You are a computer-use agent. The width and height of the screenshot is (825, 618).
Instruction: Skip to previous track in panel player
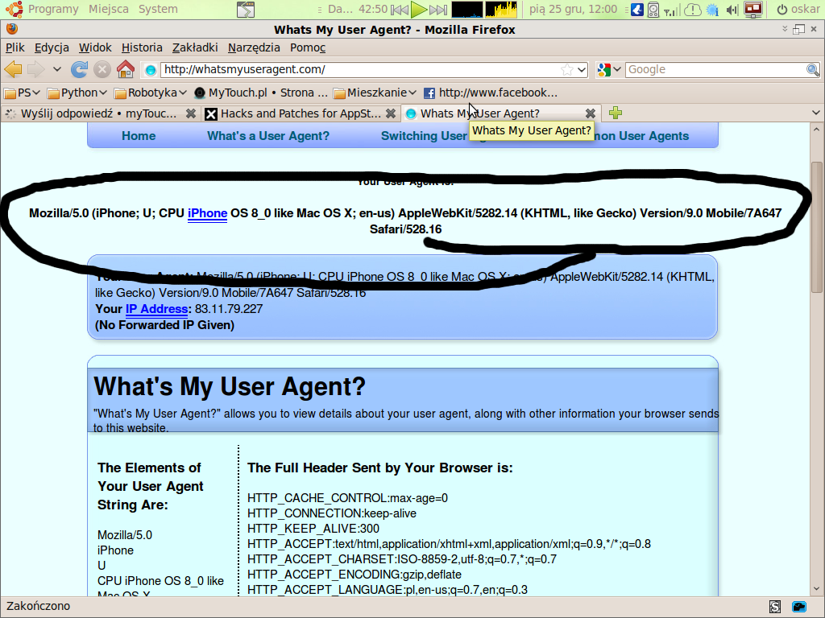pyautogui.click(x=400, y=10)
